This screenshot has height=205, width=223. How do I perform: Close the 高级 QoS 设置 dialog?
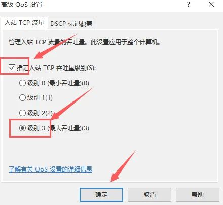(x=211, y=4)
